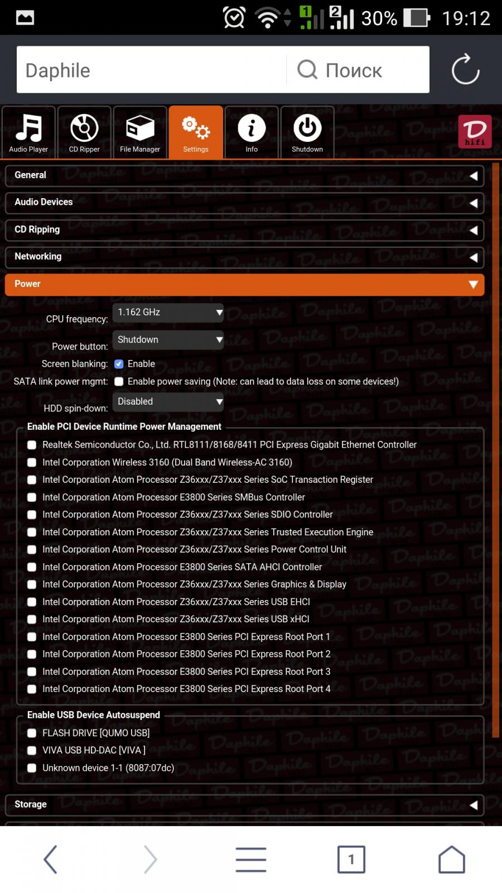Tap the picture notification icon
The height and width of the screenshot is (893, 502).
pos(25,18)
